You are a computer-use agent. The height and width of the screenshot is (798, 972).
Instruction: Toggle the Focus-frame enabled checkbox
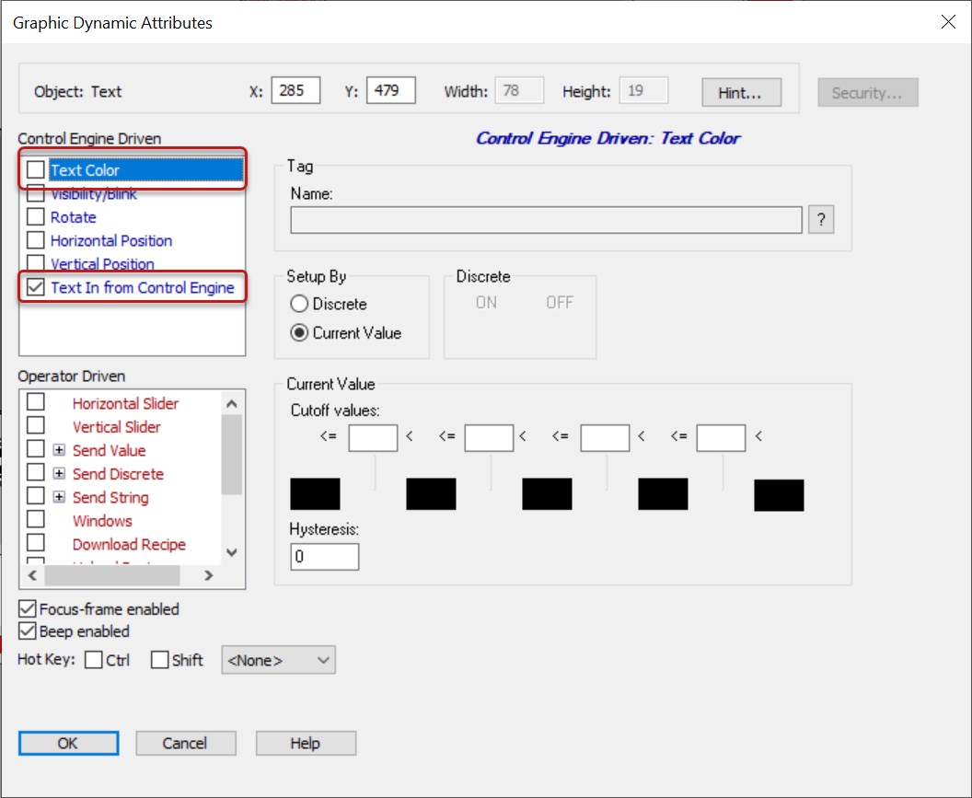coord(28,609)
